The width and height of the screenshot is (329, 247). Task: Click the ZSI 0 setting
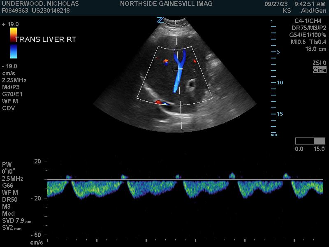(319, 63)
